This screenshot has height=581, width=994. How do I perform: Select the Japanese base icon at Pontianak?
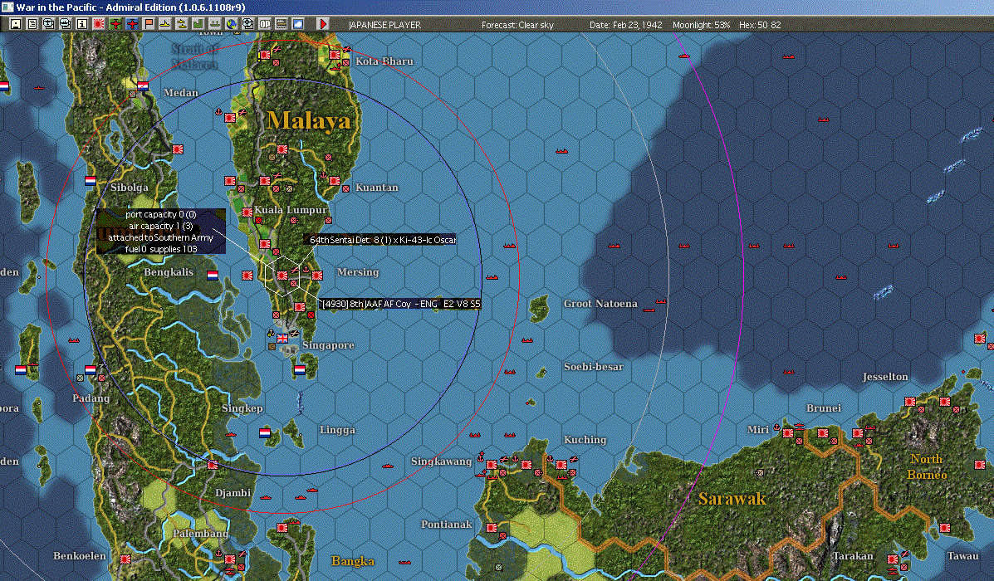[x=492, y=528]
